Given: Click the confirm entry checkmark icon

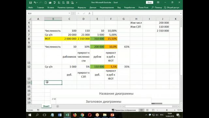Looking at the screenshot, I should click(84, 13).
